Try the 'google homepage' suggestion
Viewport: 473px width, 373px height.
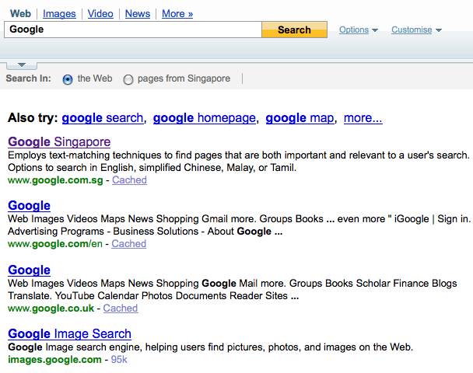[205, 118]
